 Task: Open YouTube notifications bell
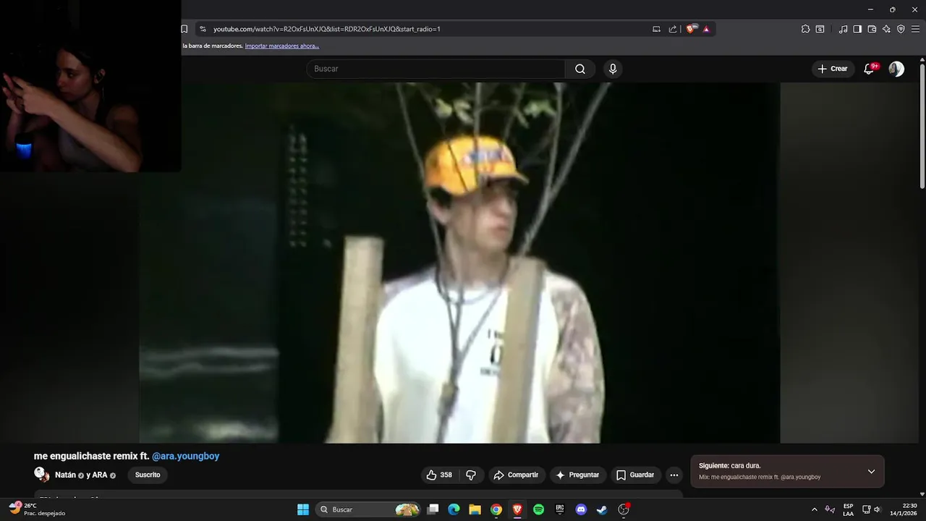click(x=870, y=69)
